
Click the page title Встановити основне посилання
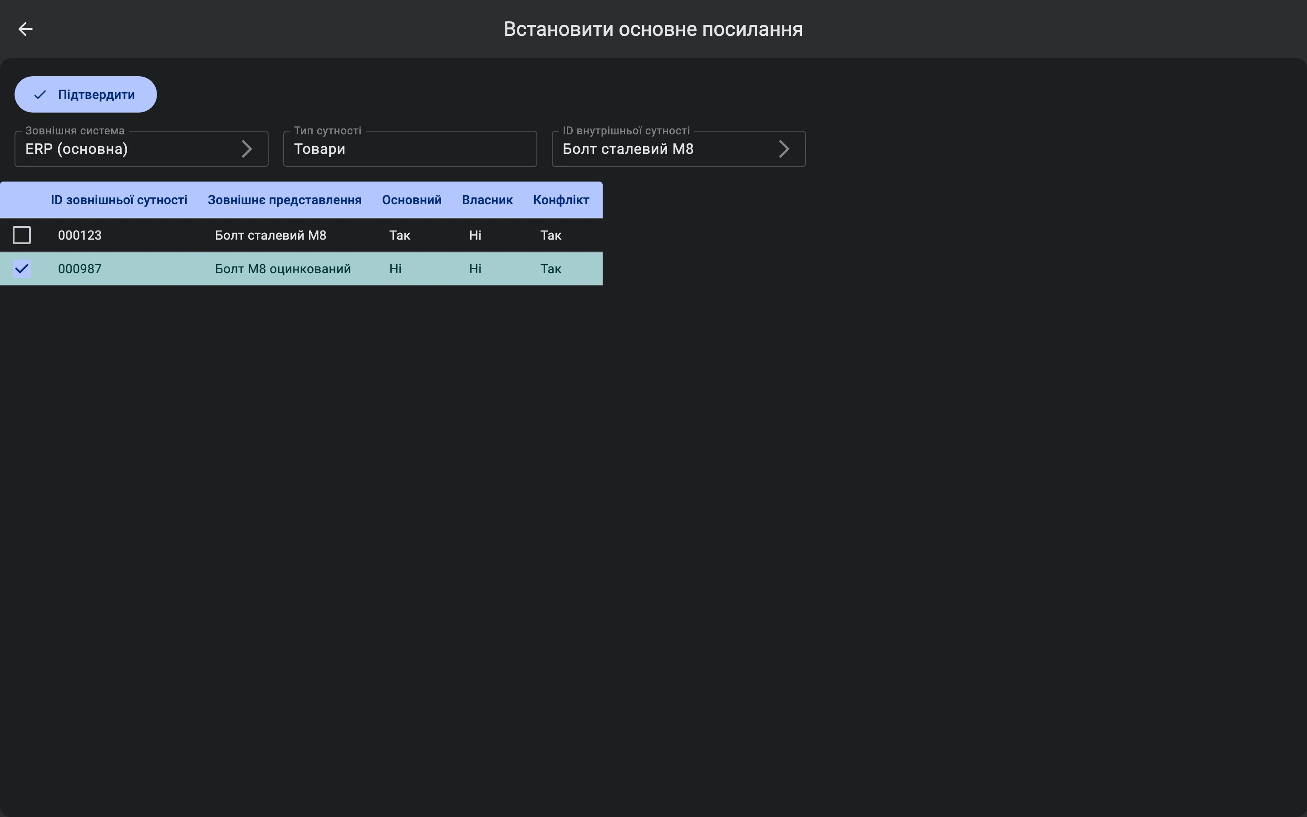653,29
